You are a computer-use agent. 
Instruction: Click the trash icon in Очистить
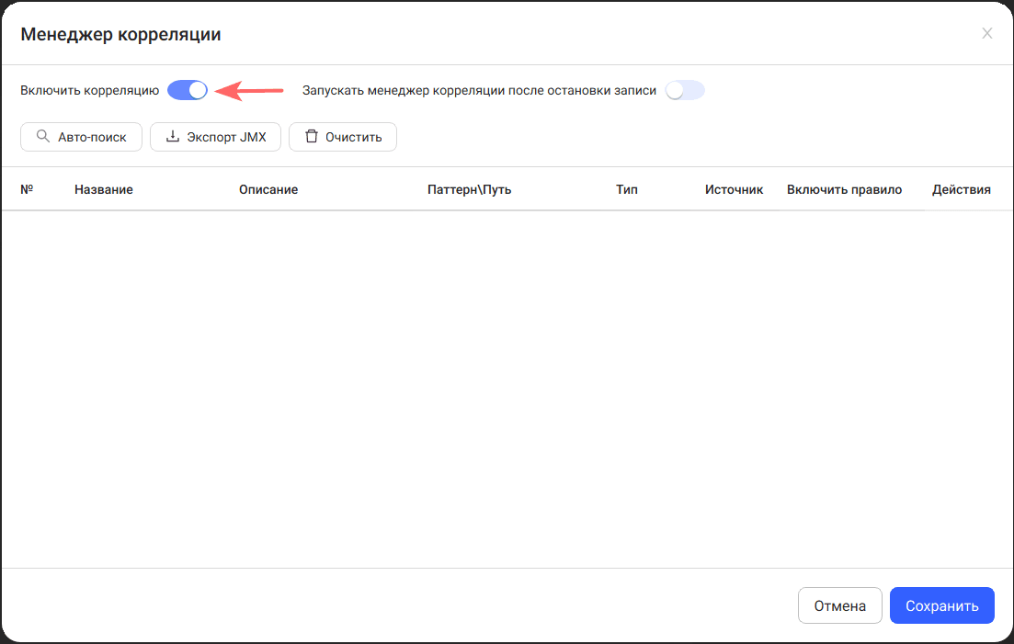click(312, 136)
